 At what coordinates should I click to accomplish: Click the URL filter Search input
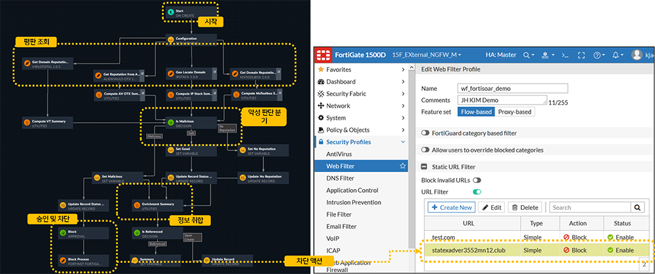(x=590, y=207)
